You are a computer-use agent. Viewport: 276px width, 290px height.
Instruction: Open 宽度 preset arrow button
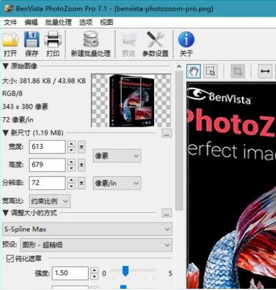82,147
